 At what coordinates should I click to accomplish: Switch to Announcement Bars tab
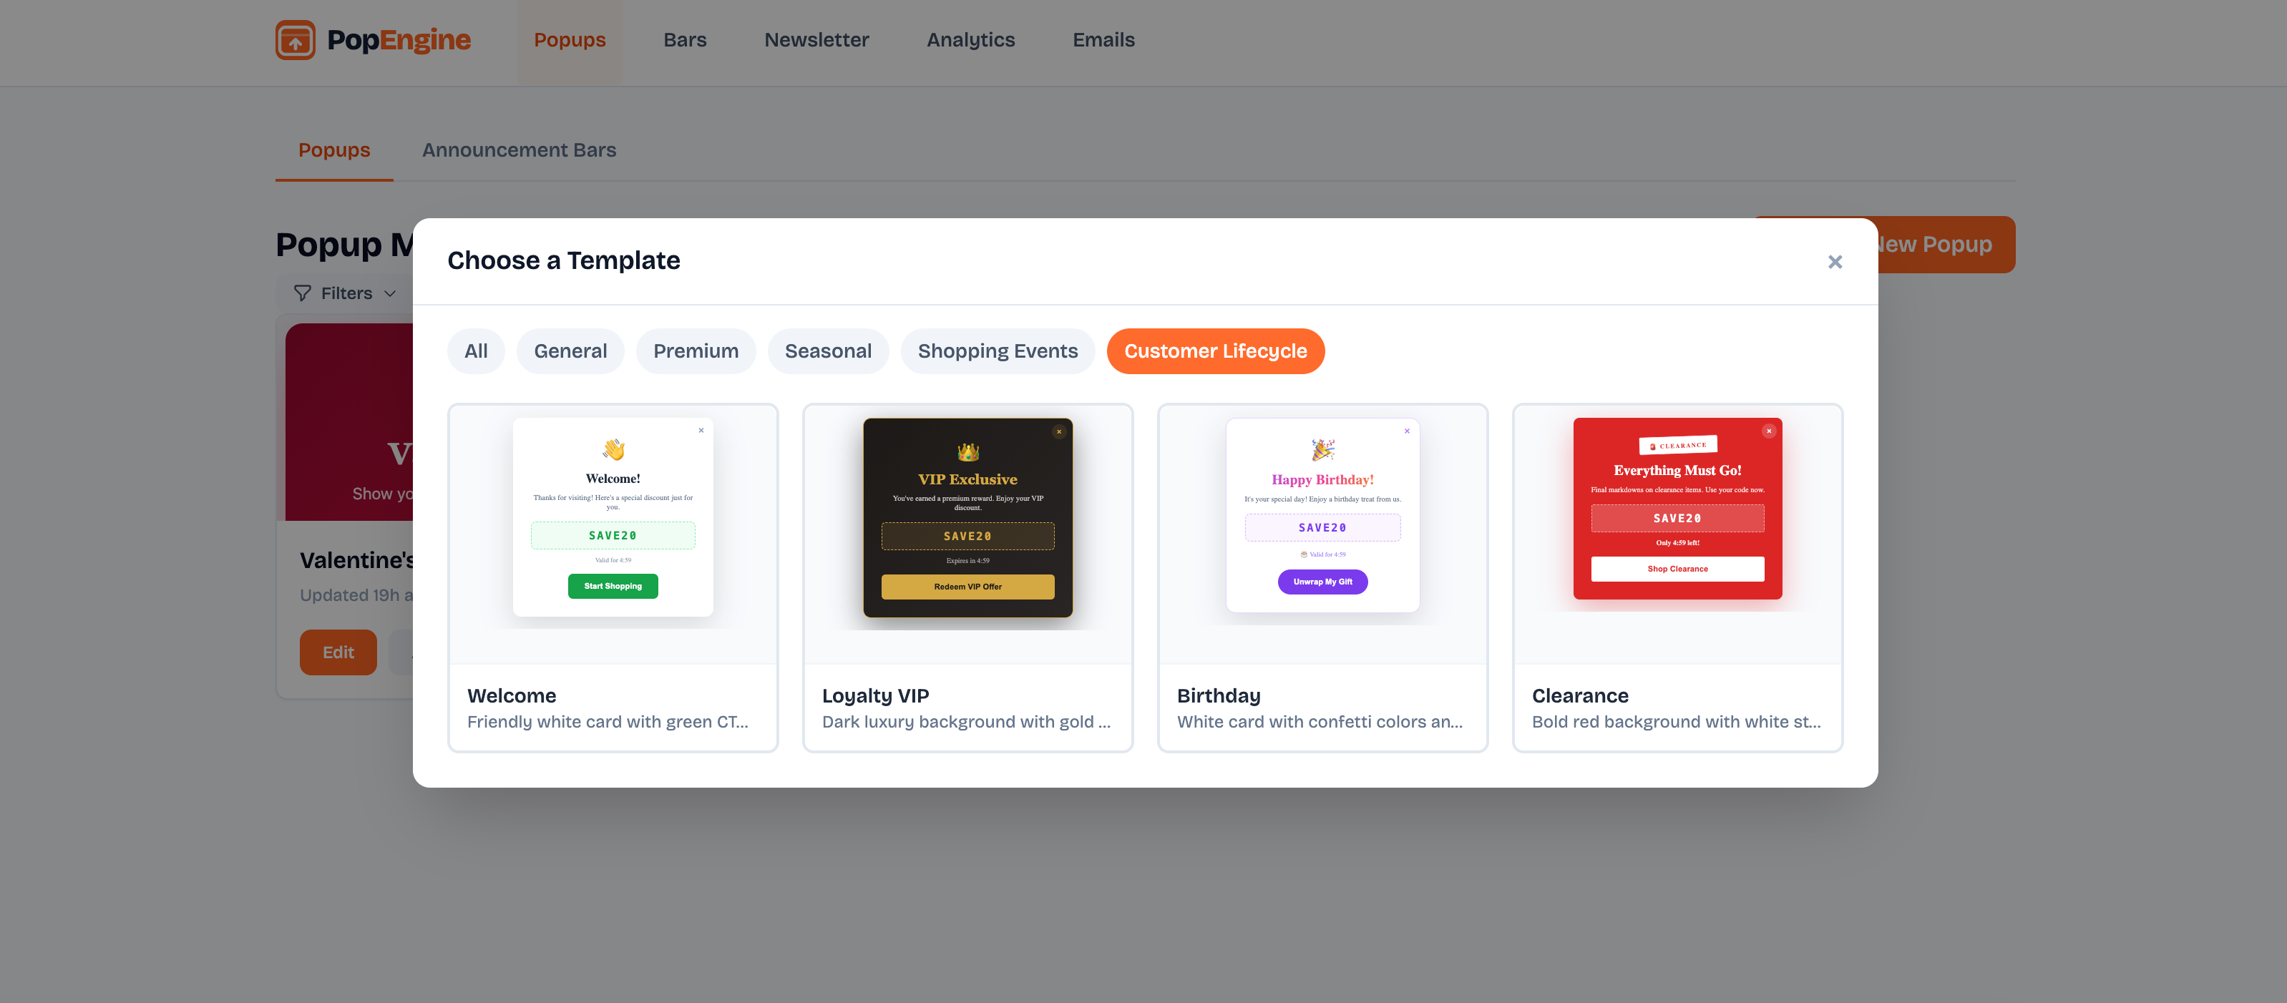[x=519, y=150]
